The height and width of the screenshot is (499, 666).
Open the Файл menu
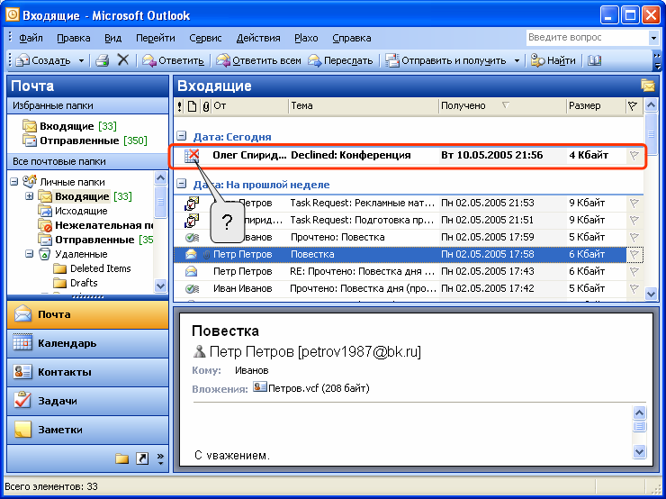31,38
